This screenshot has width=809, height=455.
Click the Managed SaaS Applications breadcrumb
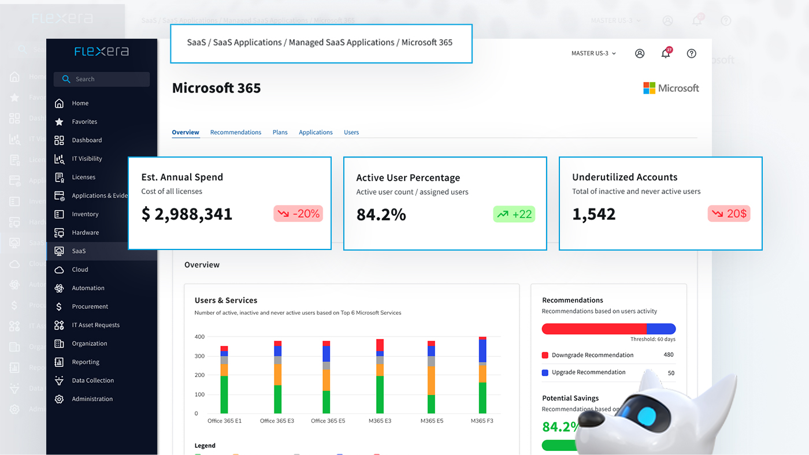[x=342, y=42]
